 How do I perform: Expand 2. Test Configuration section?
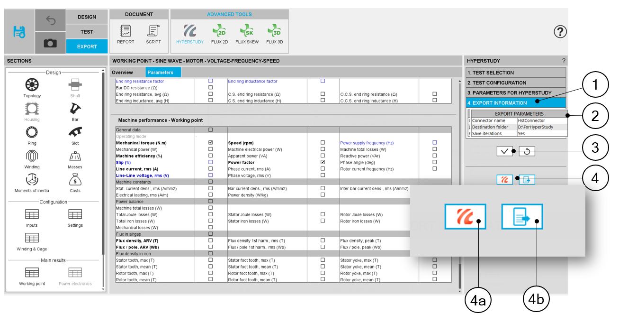coord(516,83)
